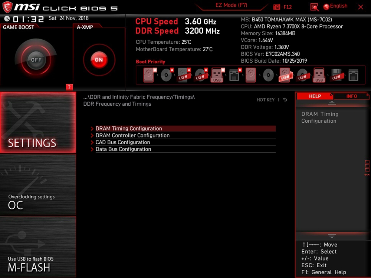371x278 pixels.
Task: Click the MB B450 TOMAHAWK MAX text
Action: (286, 20)
